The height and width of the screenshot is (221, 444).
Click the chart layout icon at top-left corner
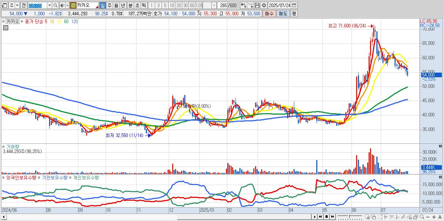tap(5, 5)
